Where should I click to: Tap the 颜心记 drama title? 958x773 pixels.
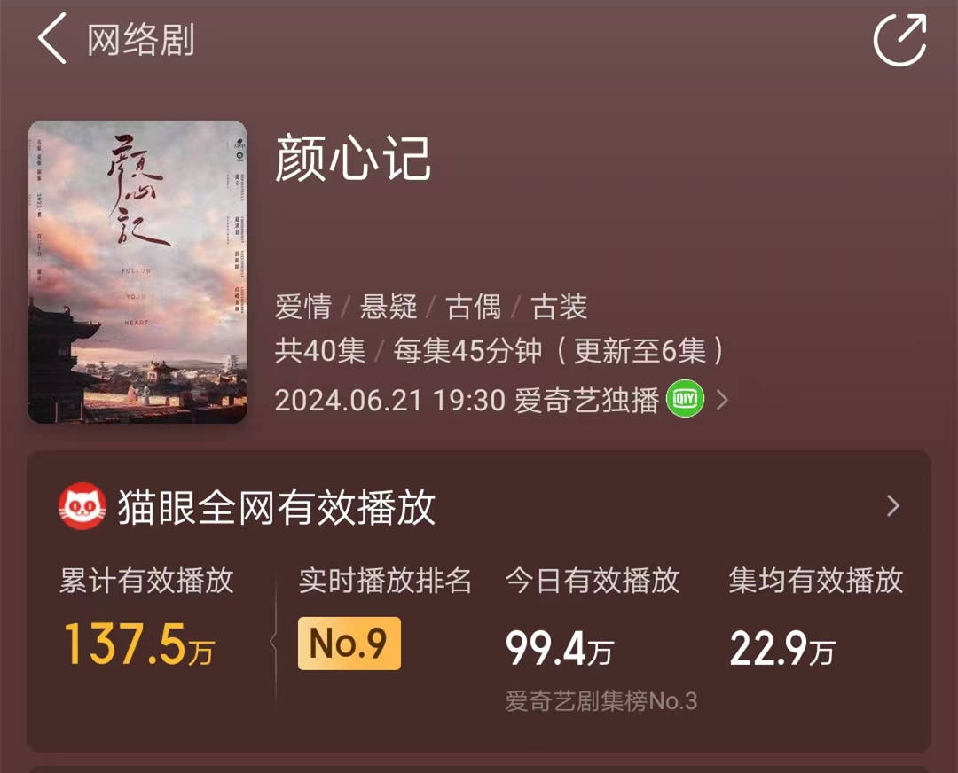[x=353, y=160]
